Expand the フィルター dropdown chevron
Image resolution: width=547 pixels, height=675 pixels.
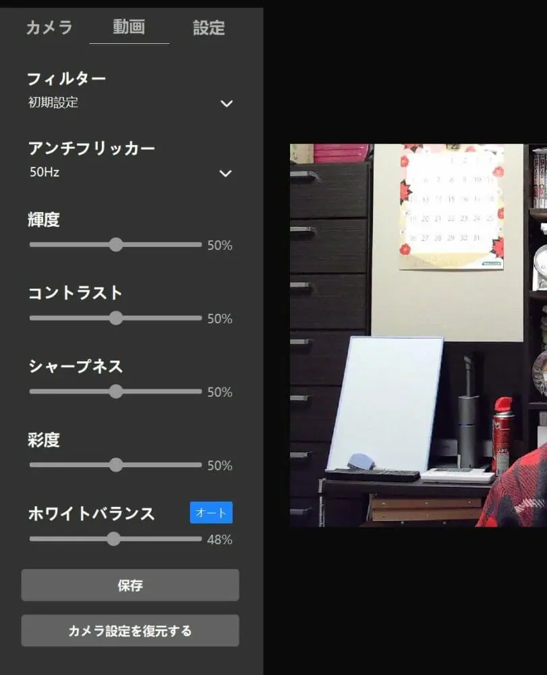[227, 103]
